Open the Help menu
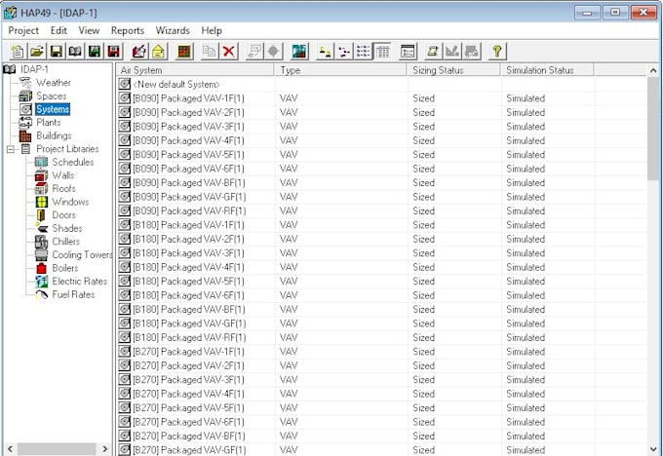663x456 pixels. (212, 30)
